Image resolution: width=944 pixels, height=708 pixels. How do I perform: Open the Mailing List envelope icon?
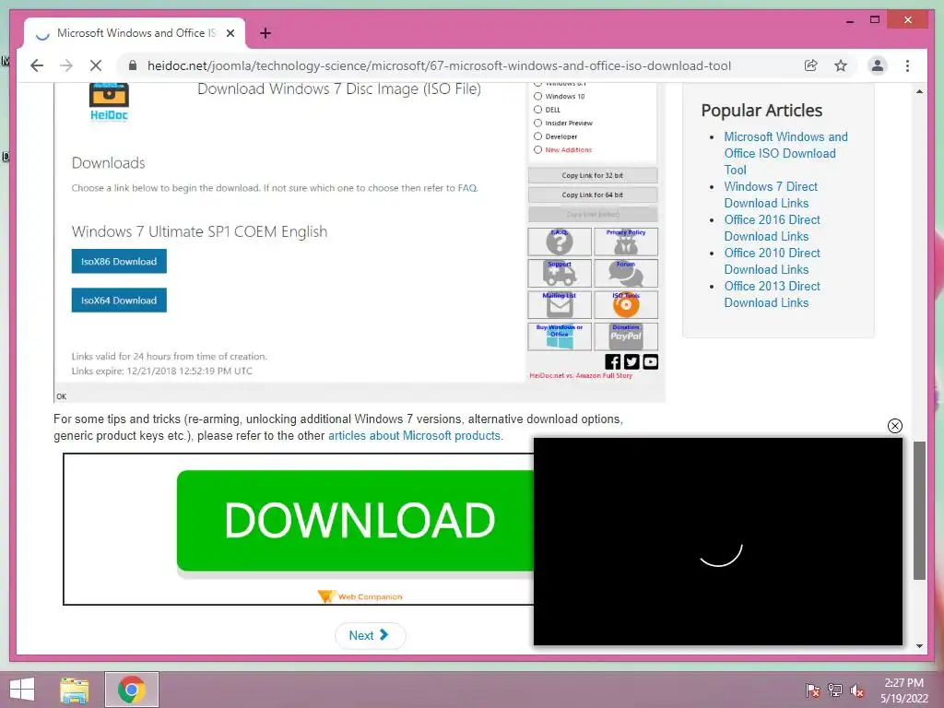pyautogui.click(x=560, y=304)
